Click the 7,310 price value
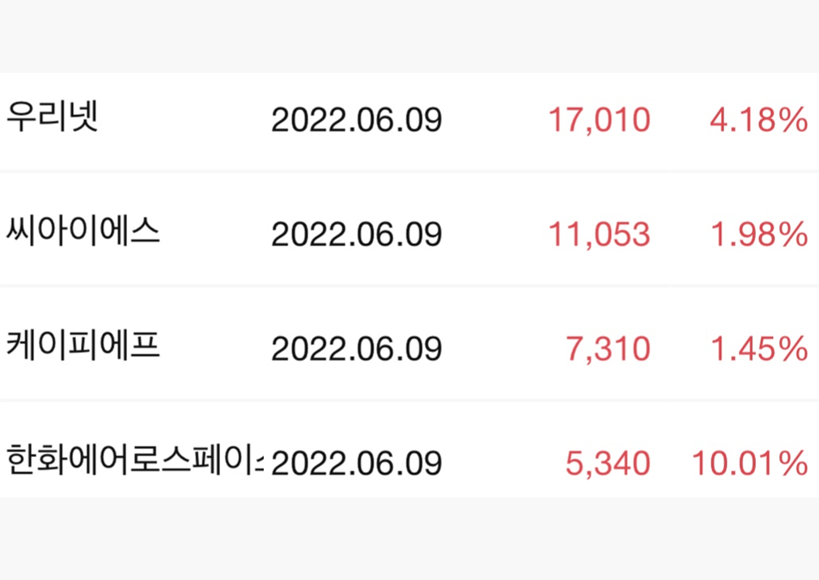This screenshot has height=580, width=819. (609, 349)
